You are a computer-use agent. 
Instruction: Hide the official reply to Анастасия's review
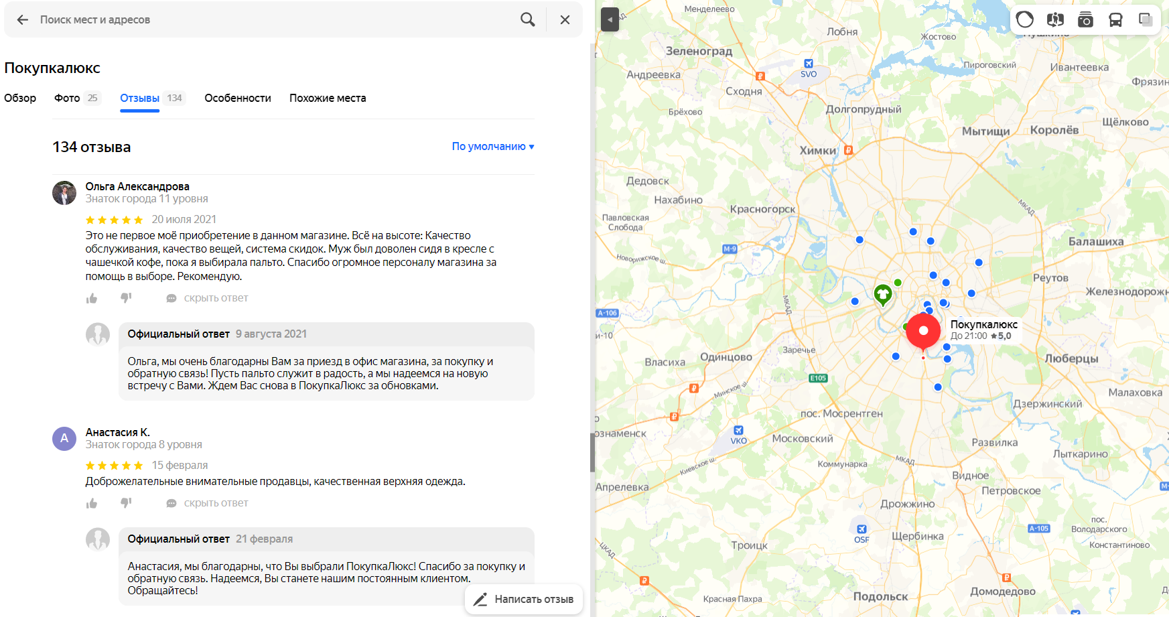[216, 503]
